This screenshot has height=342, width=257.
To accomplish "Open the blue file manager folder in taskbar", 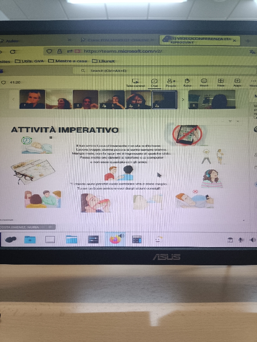I will (x=72, y=239).
